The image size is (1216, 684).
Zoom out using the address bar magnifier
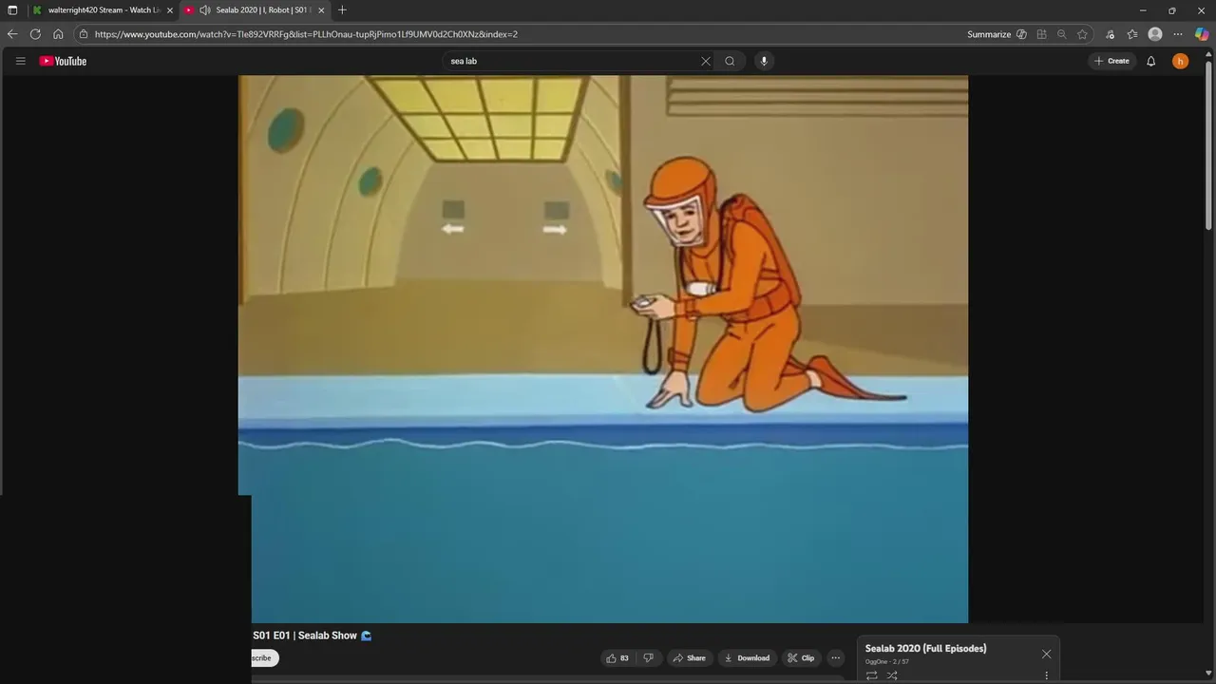tap(1062, 34)
